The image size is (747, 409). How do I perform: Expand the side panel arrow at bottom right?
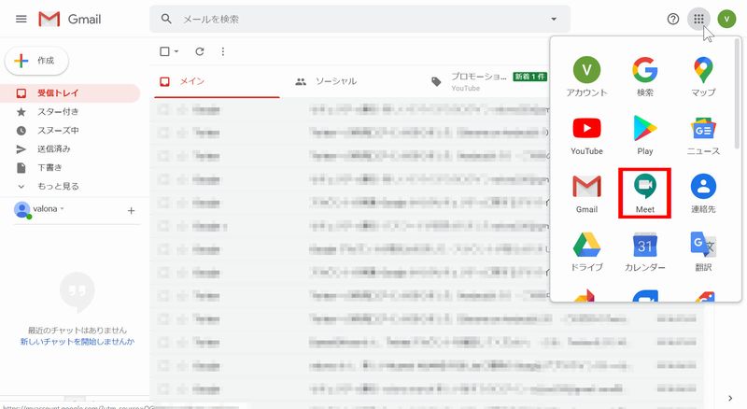point(730,398)
